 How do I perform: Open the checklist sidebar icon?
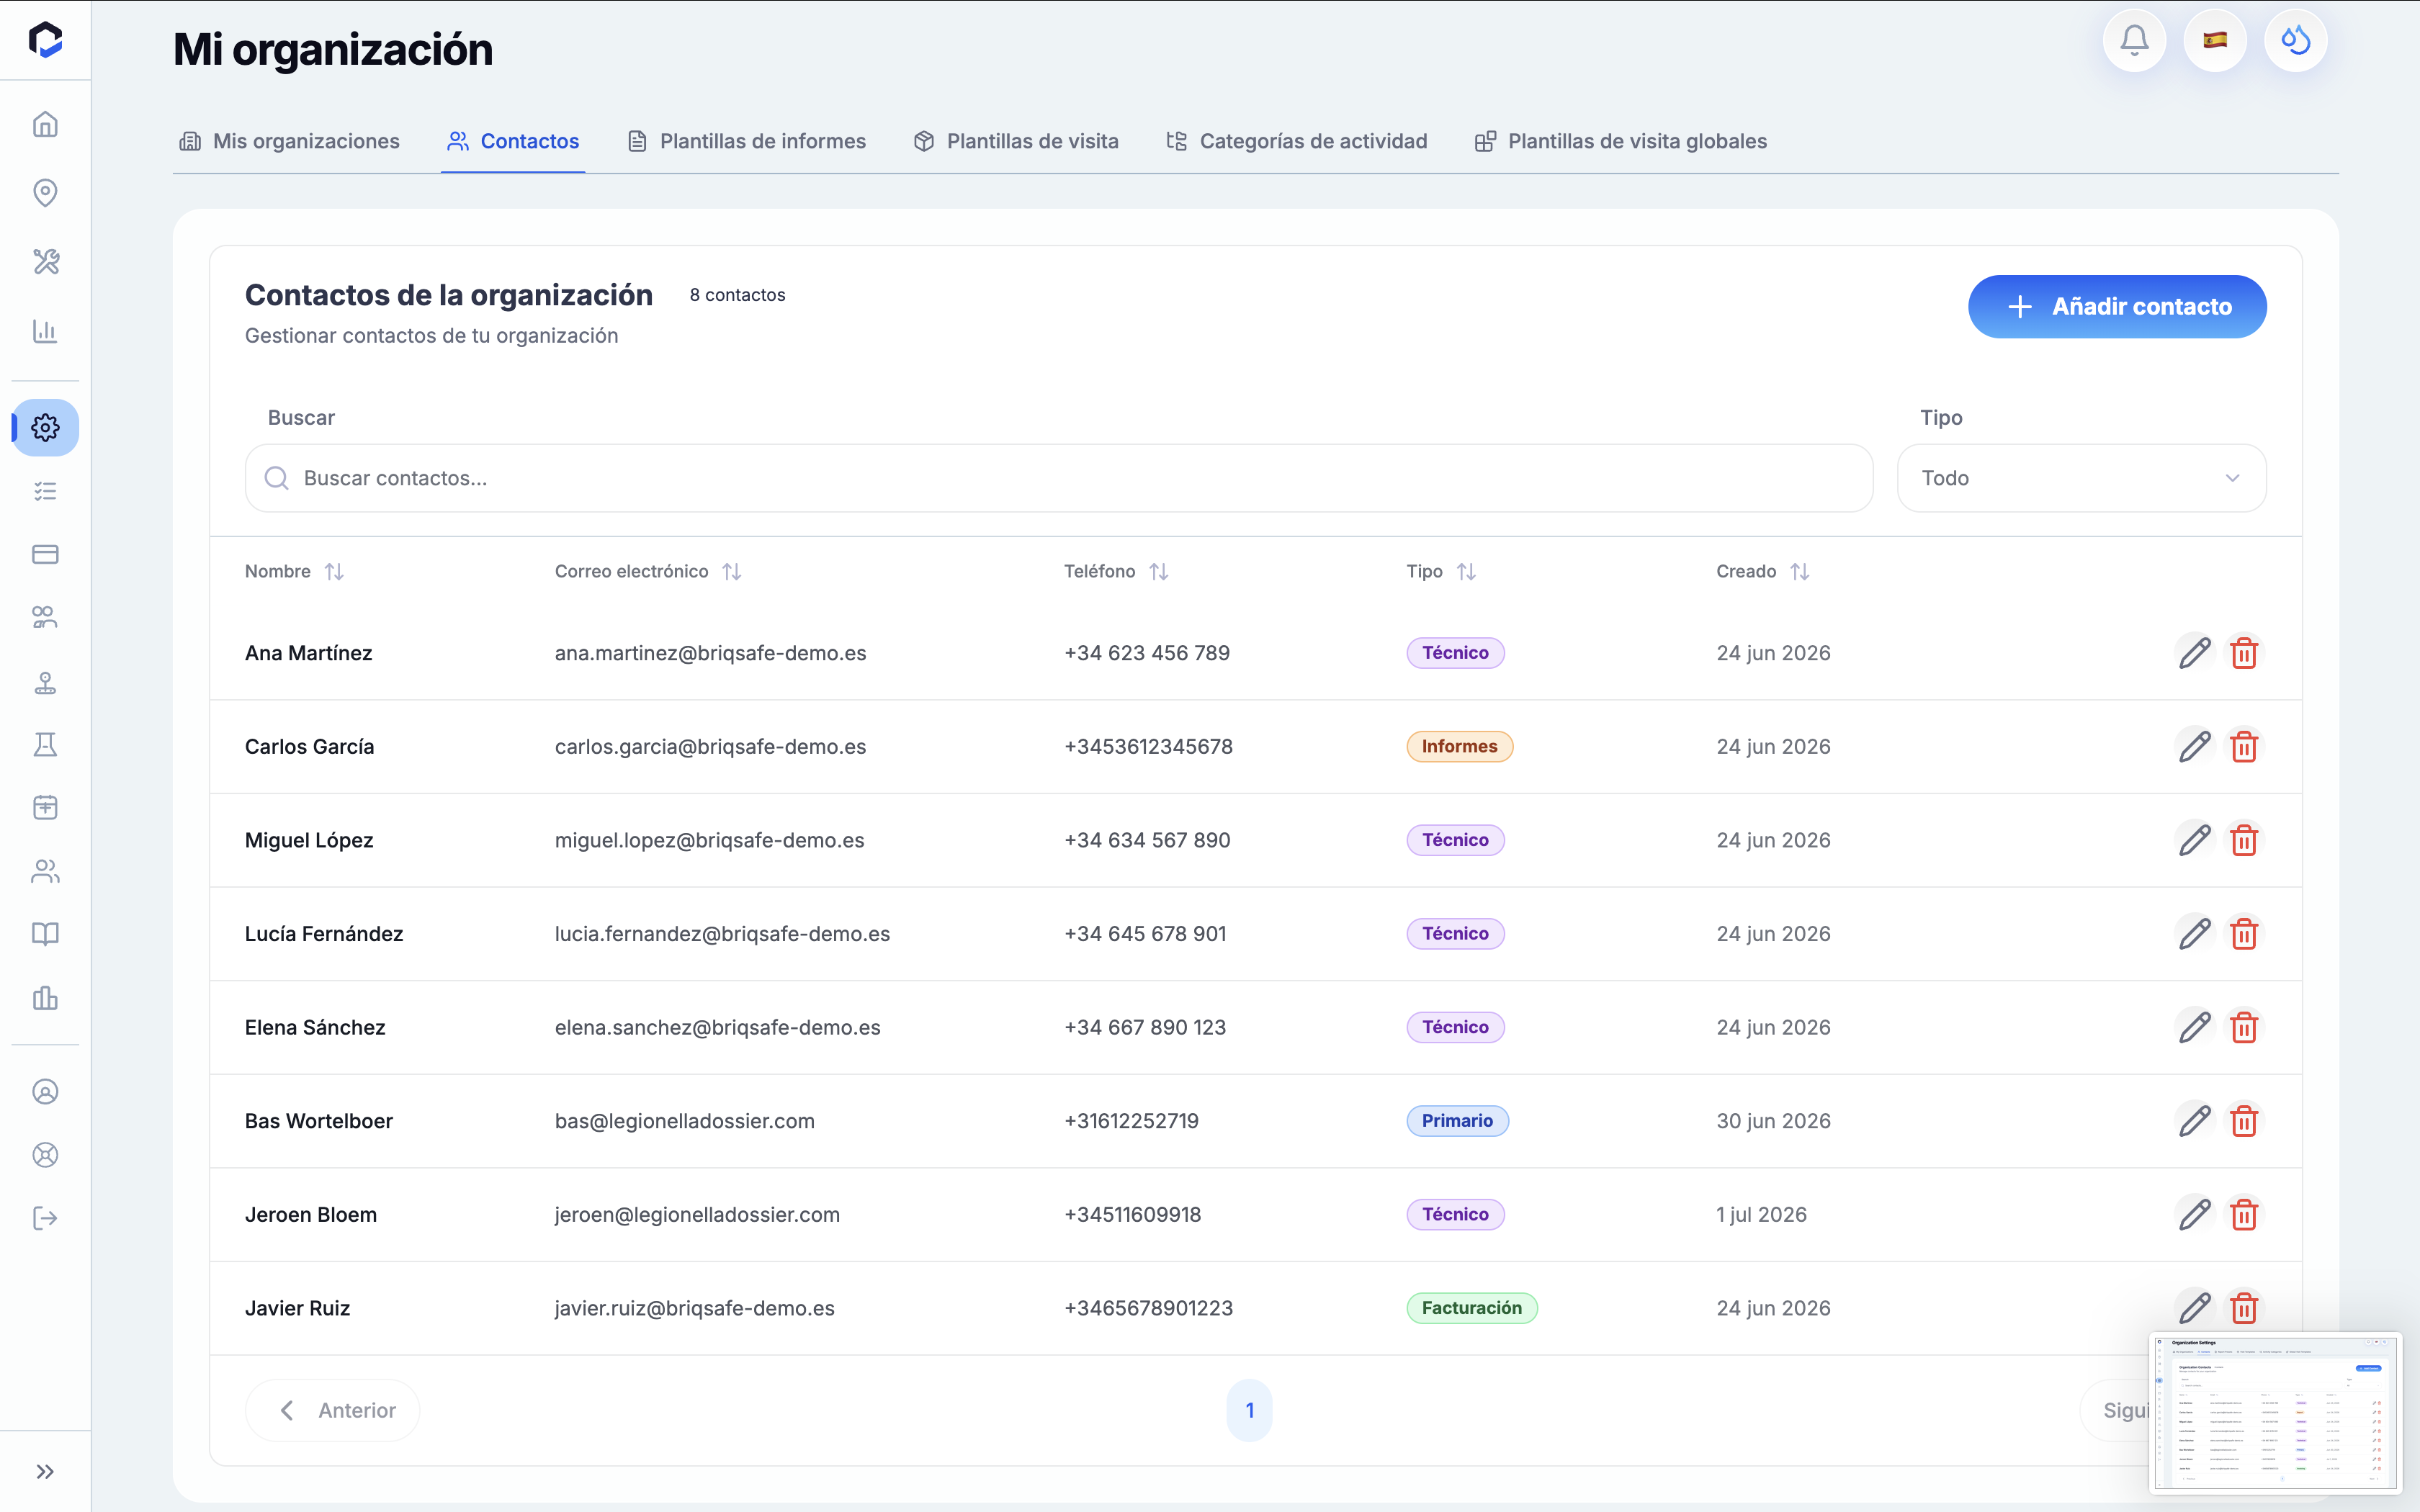[x=45, y=491]
